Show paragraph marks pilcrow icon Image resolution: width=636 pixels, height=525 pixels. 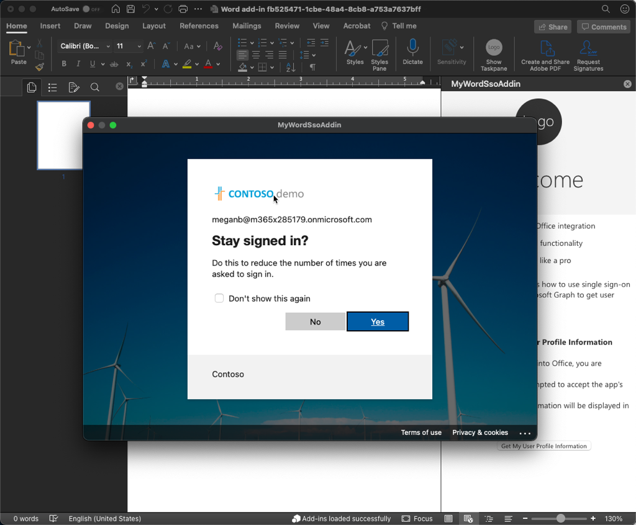312,67
